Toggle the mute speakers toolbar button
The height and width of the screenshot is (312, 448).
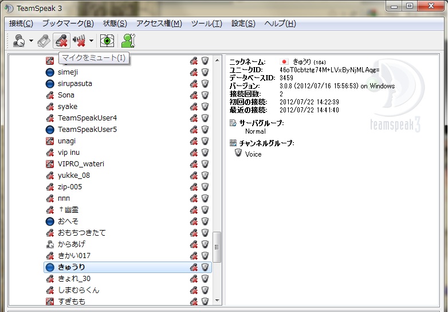click(80, 40)
